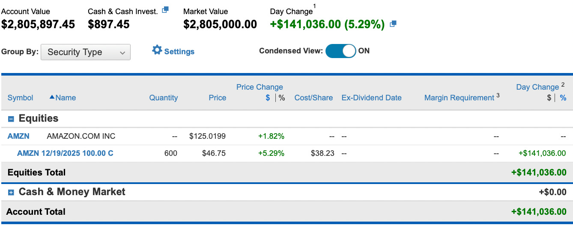
Task: Sort by the Cost/Share column header
Action: [x=313, y=98]
